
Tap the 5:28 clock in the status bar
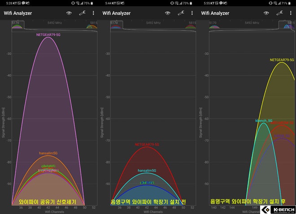pos(9,3)
